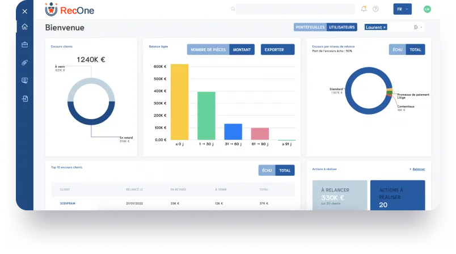456x254 pixels.
Task: Open the monitor screen icon in sidebar
Action: (x=25, y=81)
